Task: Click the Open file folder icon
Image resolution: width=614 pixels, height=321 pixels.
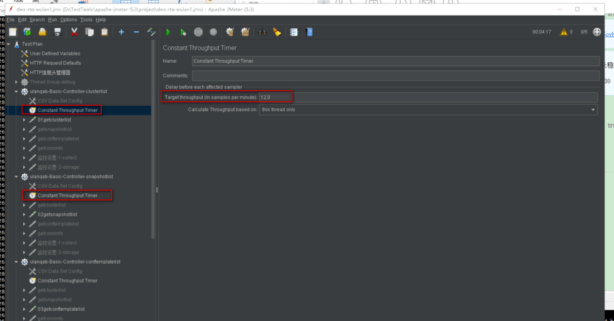Action: coord(42,32)
